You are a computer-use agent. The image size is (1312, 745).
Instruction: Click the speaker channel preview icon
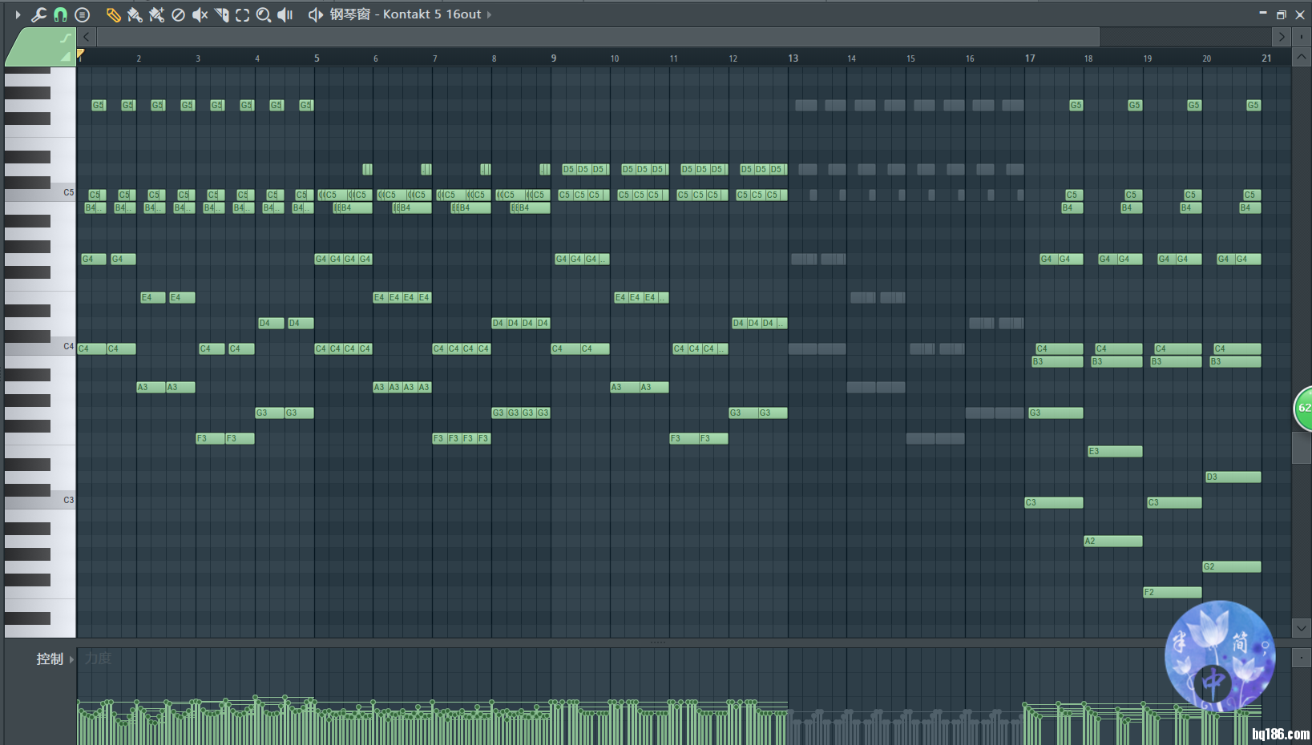tap(316, 14)
